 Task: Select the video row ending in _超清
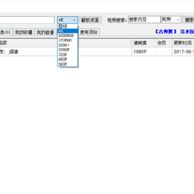click(x=97, y=52)
